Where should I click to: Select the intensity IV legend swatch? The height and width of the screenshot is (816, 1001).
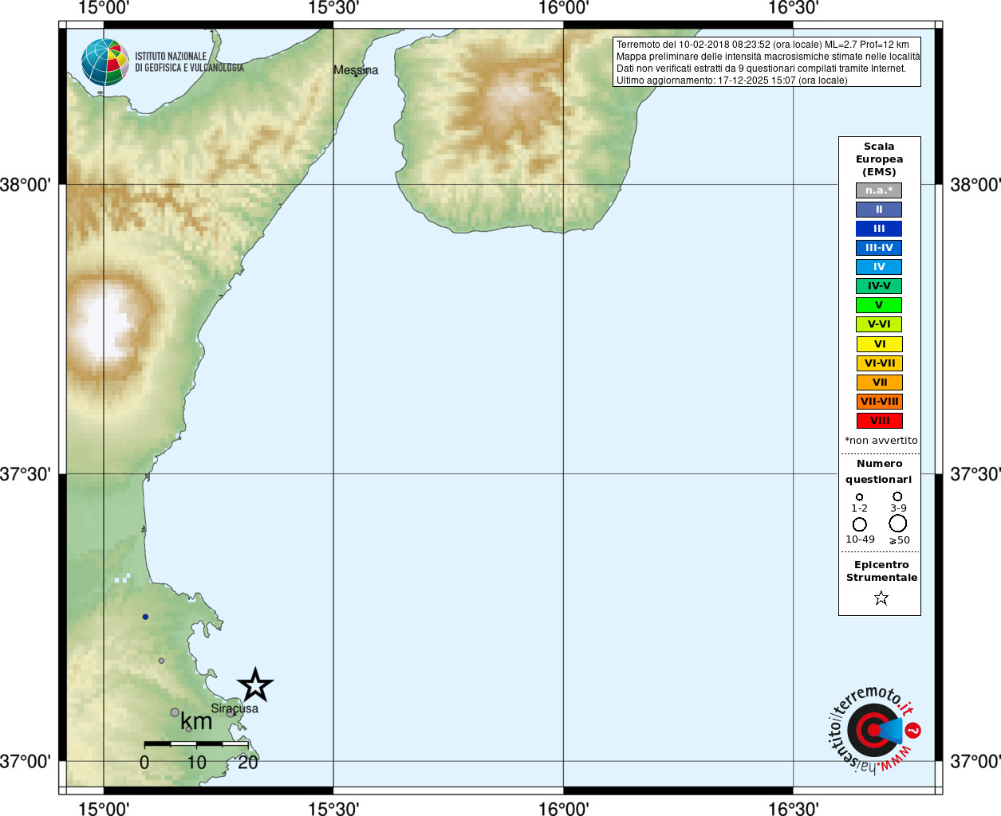879,267
